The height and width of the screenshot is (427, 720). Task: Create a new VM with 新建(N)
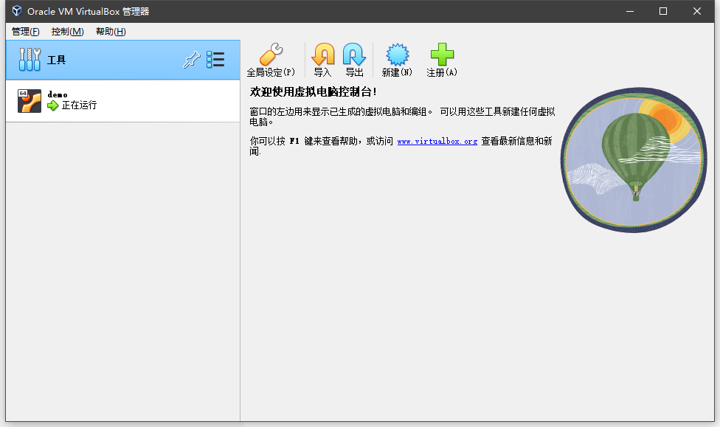(397, 60)
